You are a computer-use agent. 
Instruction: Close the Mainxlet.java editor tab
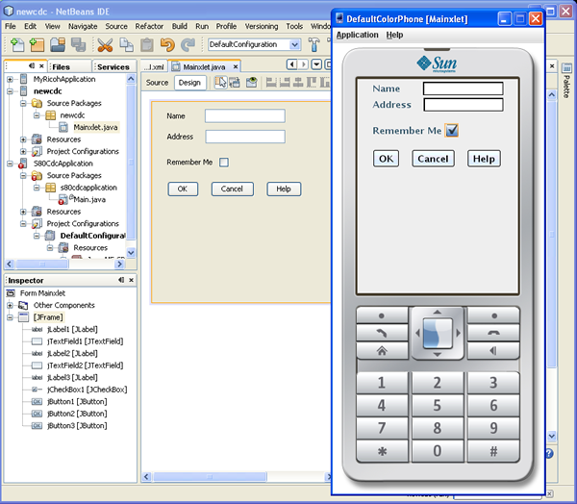[236, 66]
